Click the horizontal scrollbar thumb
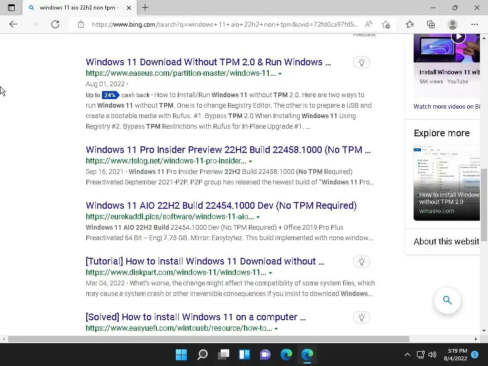The image size is (488, 366). [x=209, y=339]
